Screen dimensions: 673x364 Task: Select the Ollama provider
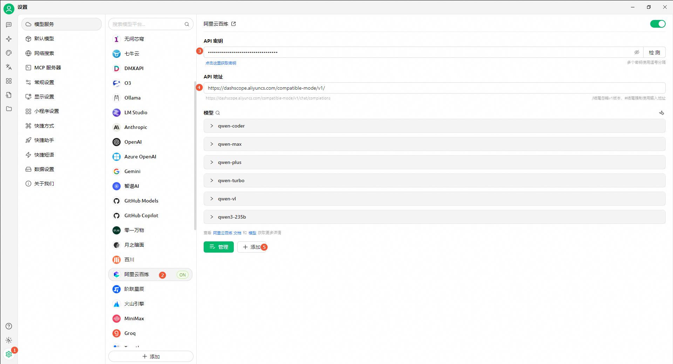150,98
